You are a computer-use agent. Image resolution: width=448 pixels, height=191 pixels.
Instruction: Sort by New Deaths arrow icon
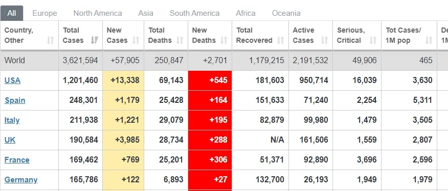[x=223, y=40]
